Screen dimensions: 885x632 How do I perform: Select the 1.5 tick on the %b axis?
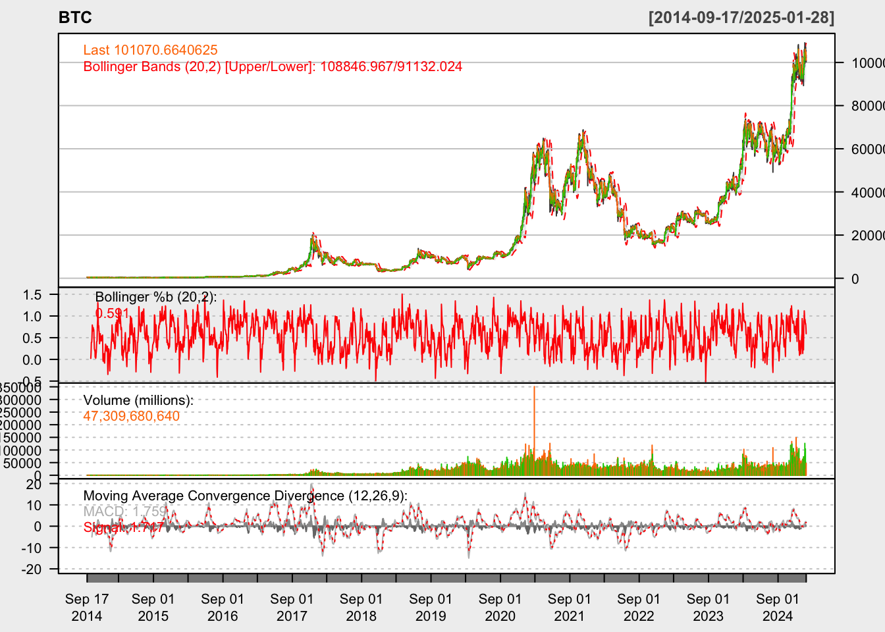(32, 295)
